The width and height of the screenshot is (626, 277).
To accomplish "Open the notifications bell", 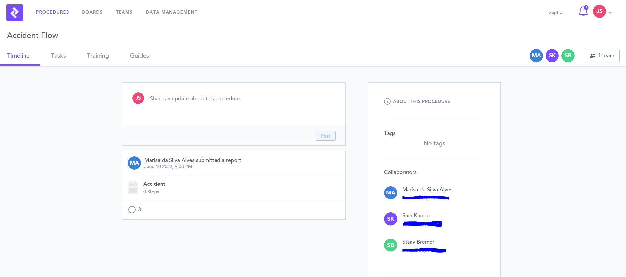I will point(583,11).
